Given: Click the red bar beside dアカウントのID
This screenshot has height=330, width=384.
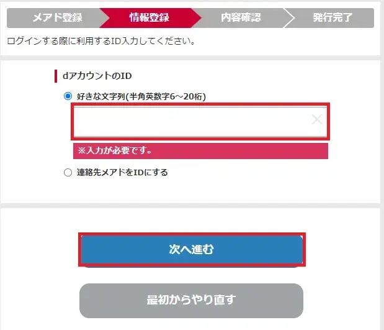Looking at the screenshot, I should click(56, 76).
